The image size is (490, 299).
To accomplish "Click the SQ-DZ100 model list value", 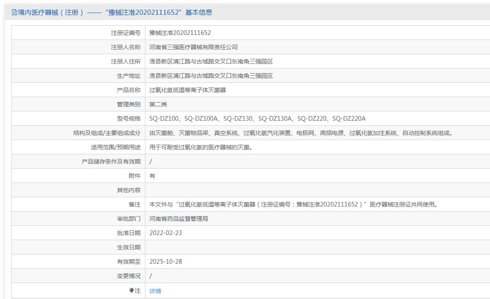I will pyautogui.click(x=258, y=119).
